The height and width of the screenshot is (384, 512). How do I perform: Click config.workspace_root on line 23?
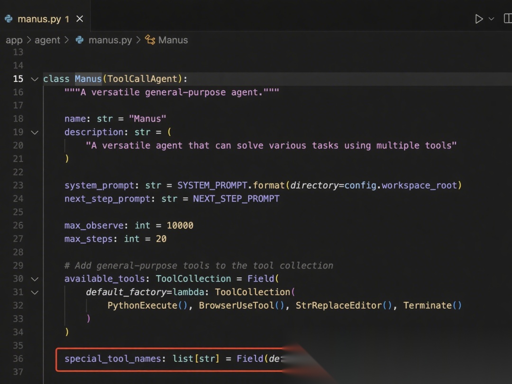pos(401,185)
